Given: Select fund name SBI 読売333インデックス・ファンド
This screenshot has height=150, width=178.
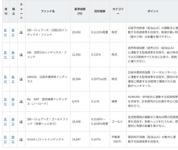Looking at the screenshot, I should [47, 55].
